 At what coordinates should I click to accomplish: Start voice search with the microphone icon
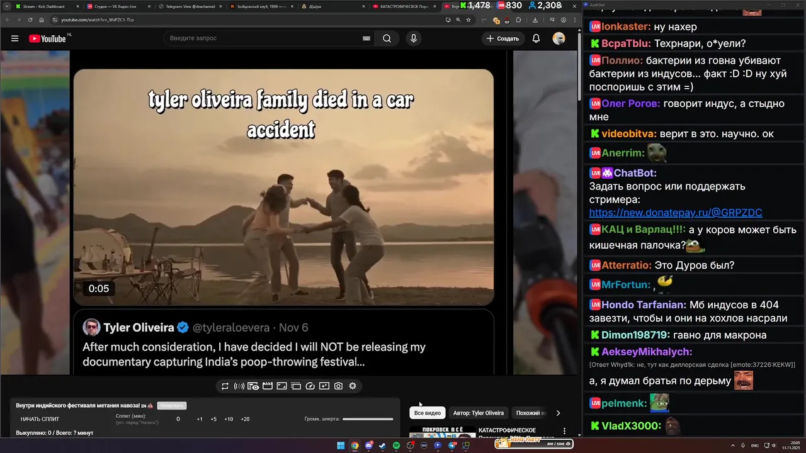(413, 38)
